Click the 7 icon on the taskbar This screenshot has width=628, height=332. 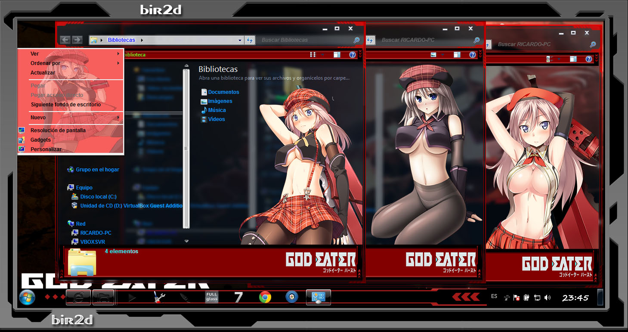(238, 297)
